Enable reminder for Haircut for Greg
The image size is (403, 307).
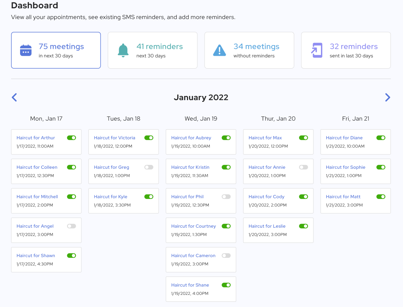[149, 167]
